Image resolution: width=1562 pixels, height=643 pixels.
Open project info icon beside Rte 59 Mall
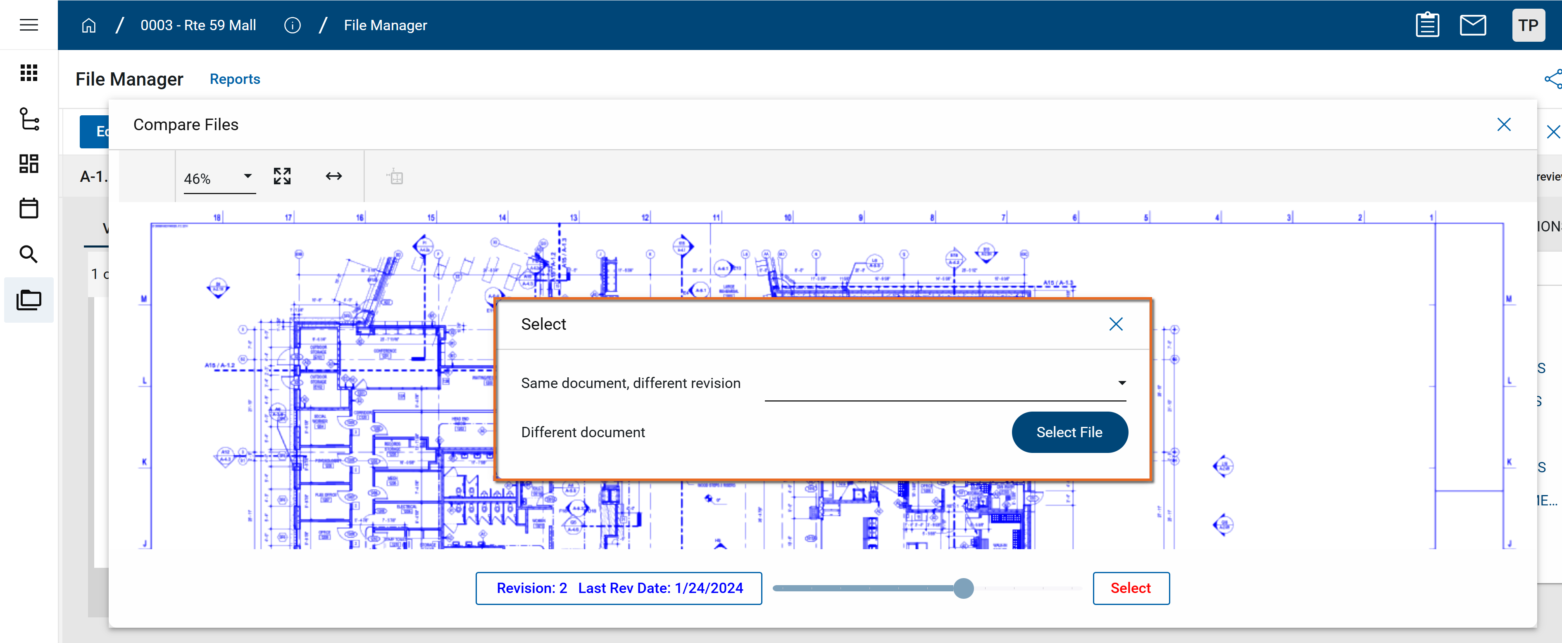point(292,26)
